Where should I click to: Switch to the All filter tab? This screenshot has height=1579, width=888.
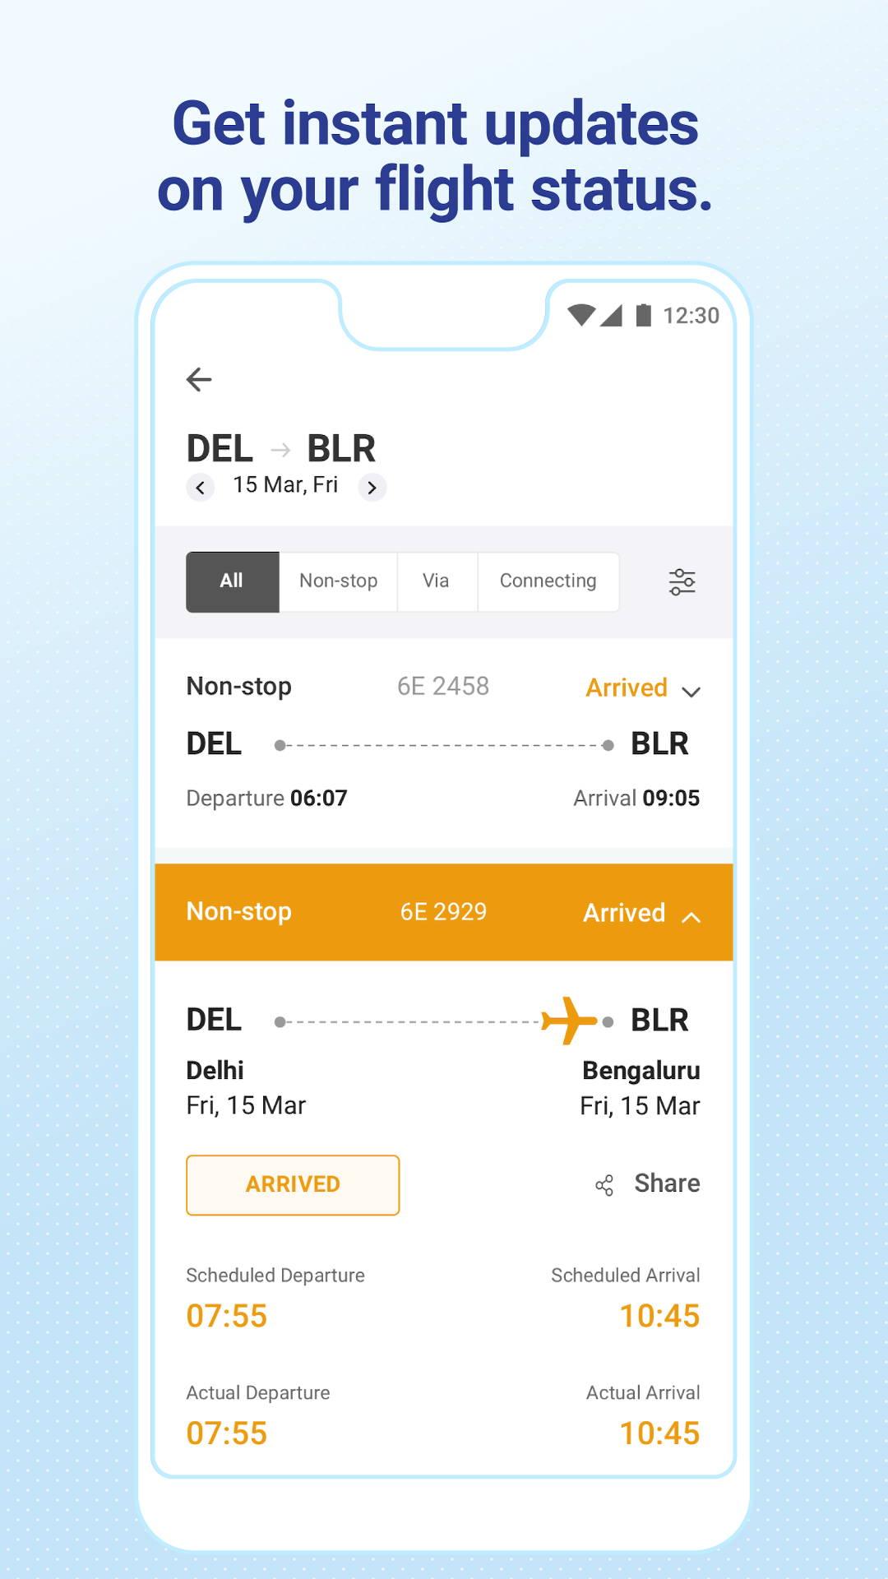coord(232,581)
